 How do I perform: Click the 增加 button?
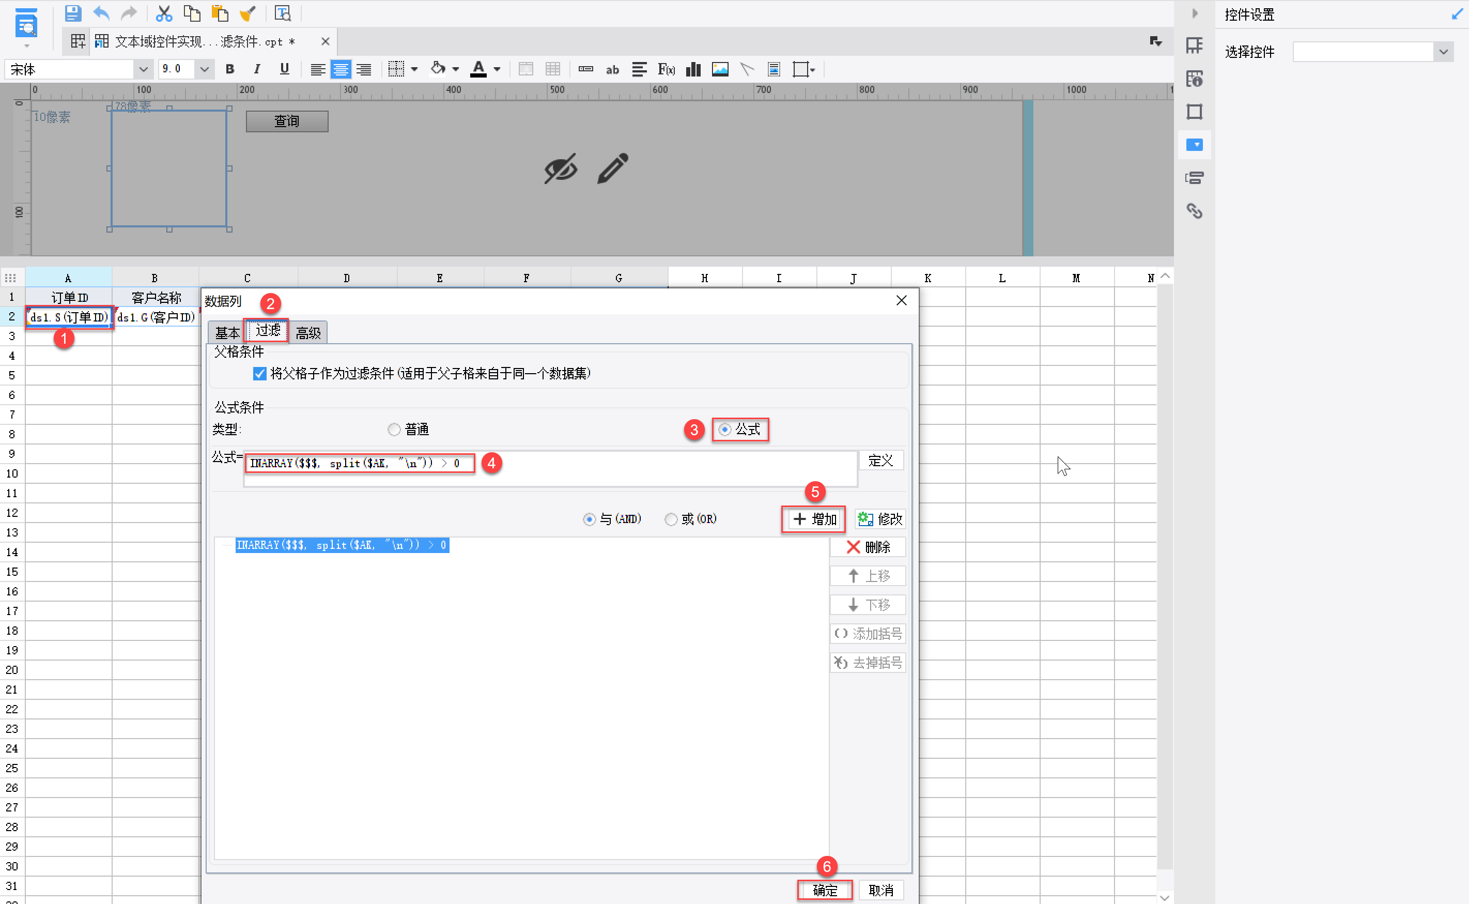(814, 519)
